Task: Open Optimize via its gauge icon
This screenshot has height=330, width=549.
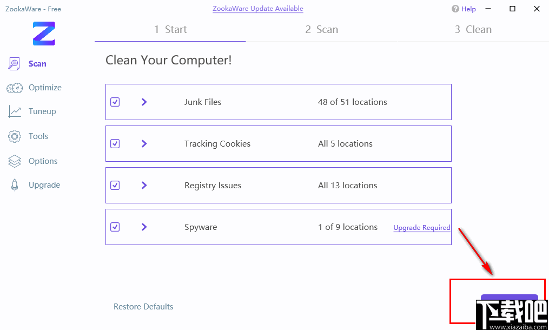Action: (15, 88)
